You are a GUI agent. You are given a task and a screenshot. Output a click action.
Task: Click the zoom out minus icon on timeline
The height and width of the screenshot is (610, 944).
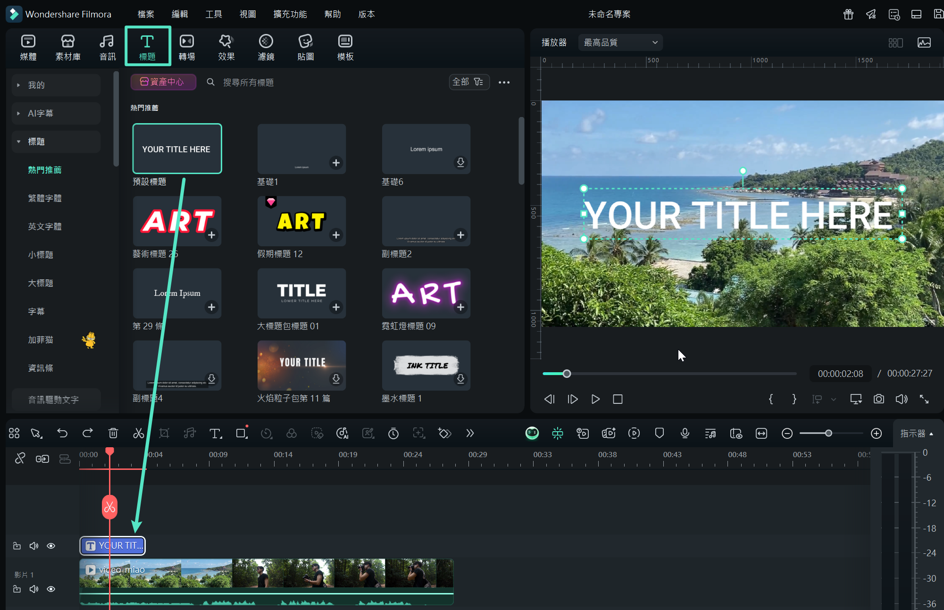tap(787, 433)
